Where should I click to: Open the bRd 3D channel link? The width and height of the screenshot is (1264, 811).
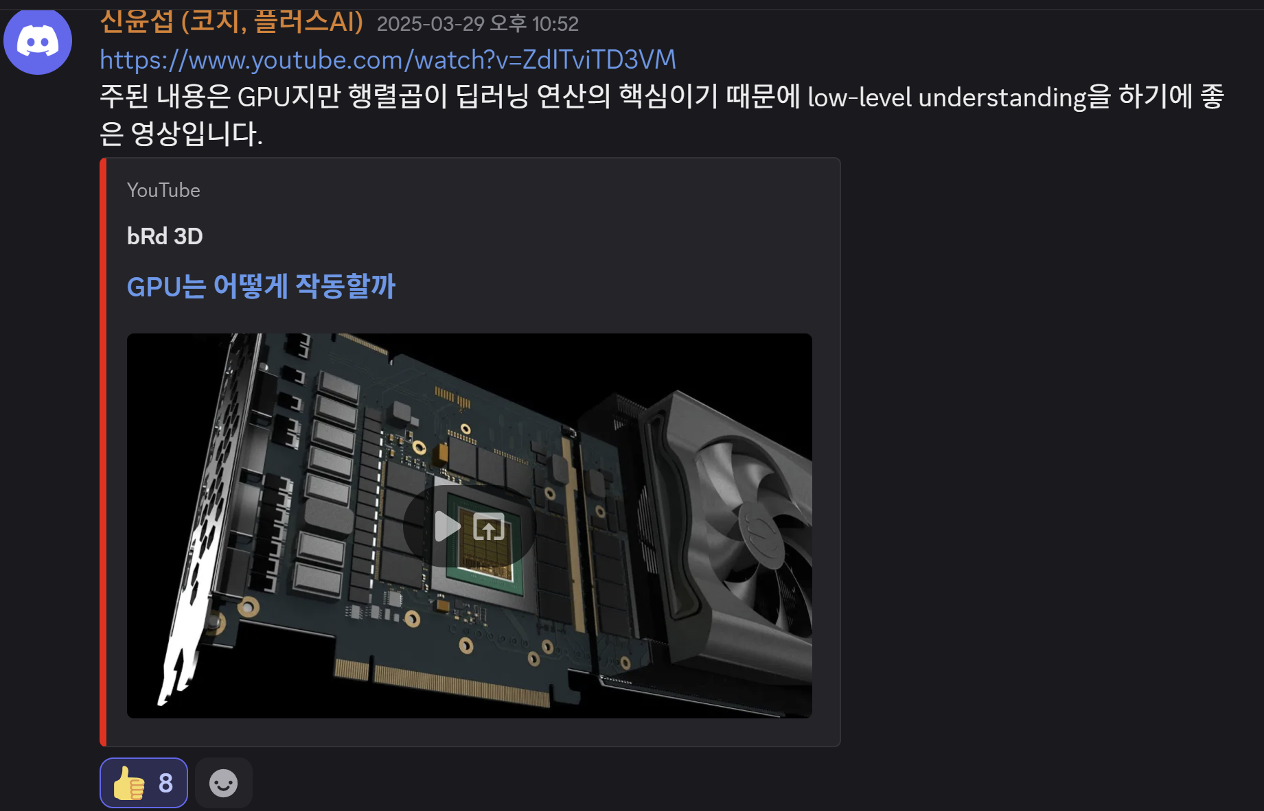[x=165, y=236]
